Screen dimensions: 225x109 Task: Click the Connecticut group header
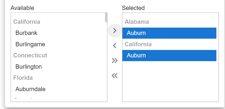[30, 55]
